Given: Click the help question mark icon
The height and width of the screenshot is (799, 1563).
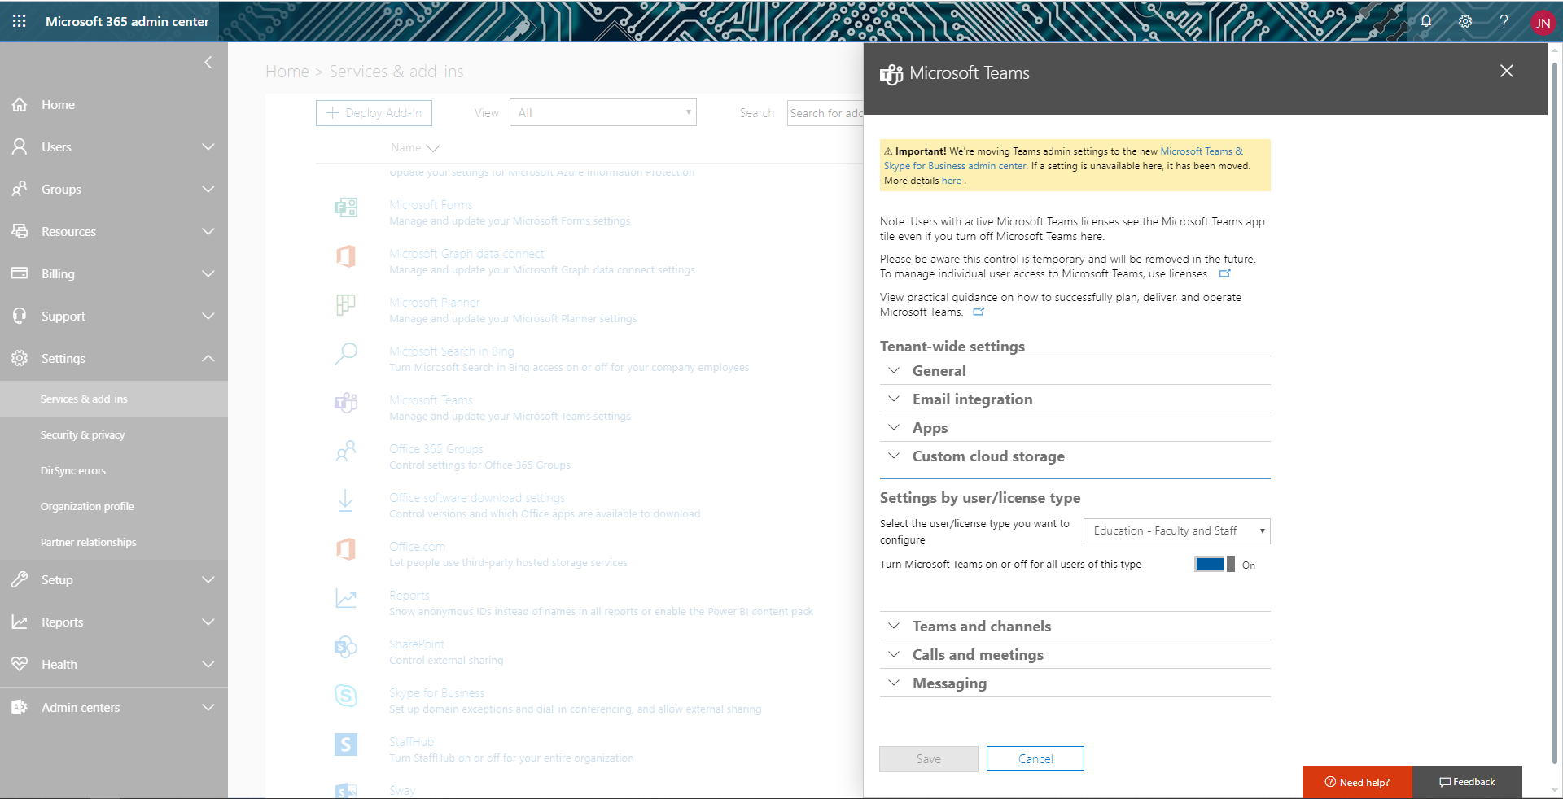Looking at the screenshot, I should (1504, 21).
